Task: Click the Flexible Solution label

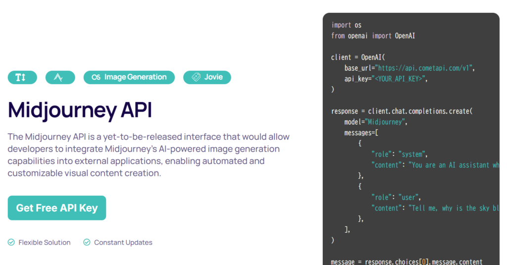Action: tap(44, 242)
